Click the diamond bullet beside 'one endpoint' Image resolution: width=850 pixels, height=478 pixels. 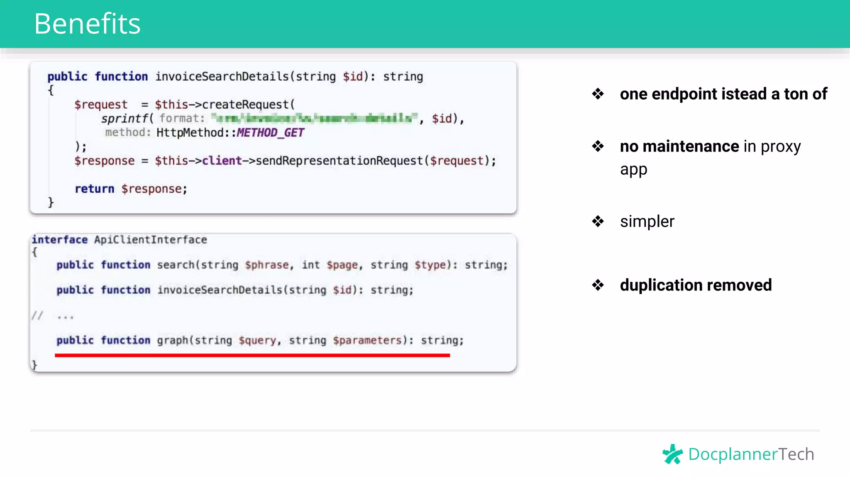(598, 94)
